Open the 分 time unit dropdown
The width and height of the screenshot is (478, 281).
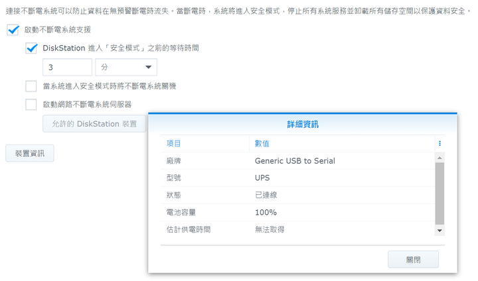click(126, 68)
